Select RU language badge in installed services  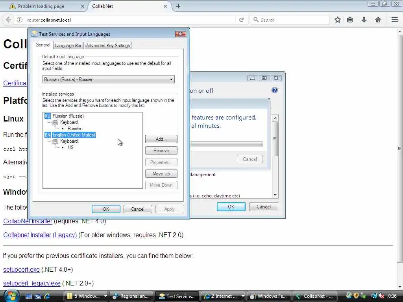47,116
